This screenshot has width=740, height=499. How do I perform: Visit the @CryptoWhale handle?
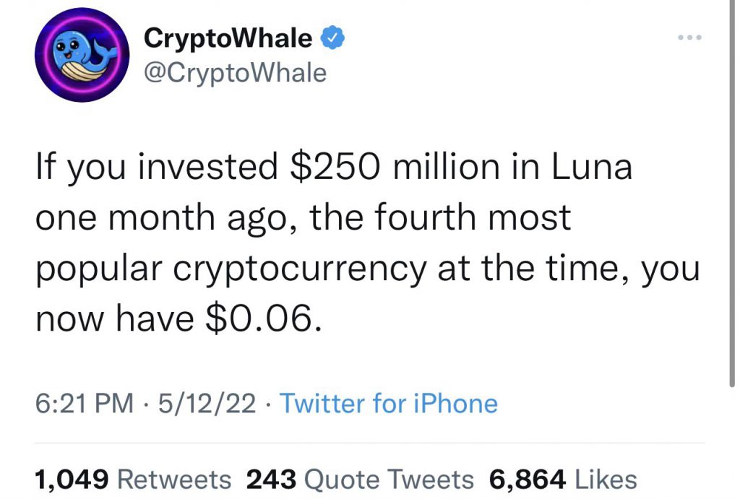point(235,74)
